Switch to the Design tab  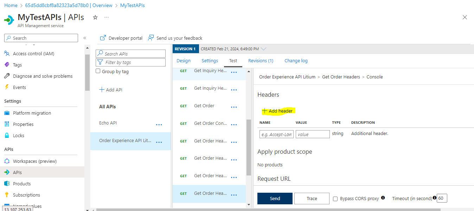tap(184, 60)
